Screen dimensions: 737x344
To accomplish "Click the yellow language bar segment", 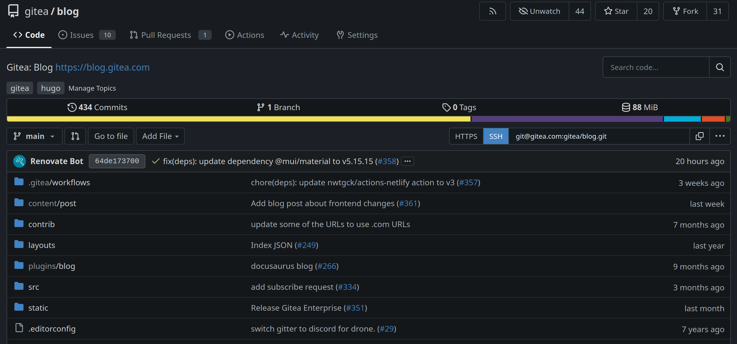I will coord(238,119).
